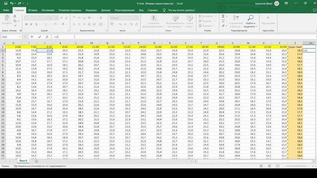Apply fill color bucket icon
This screenshot has width=317, height=178.
pos(55,24)
